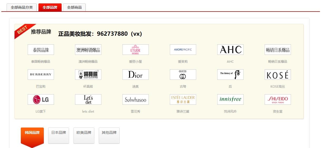
Task: Click the KOSÉ brand logo
Action: click(278, 75)
